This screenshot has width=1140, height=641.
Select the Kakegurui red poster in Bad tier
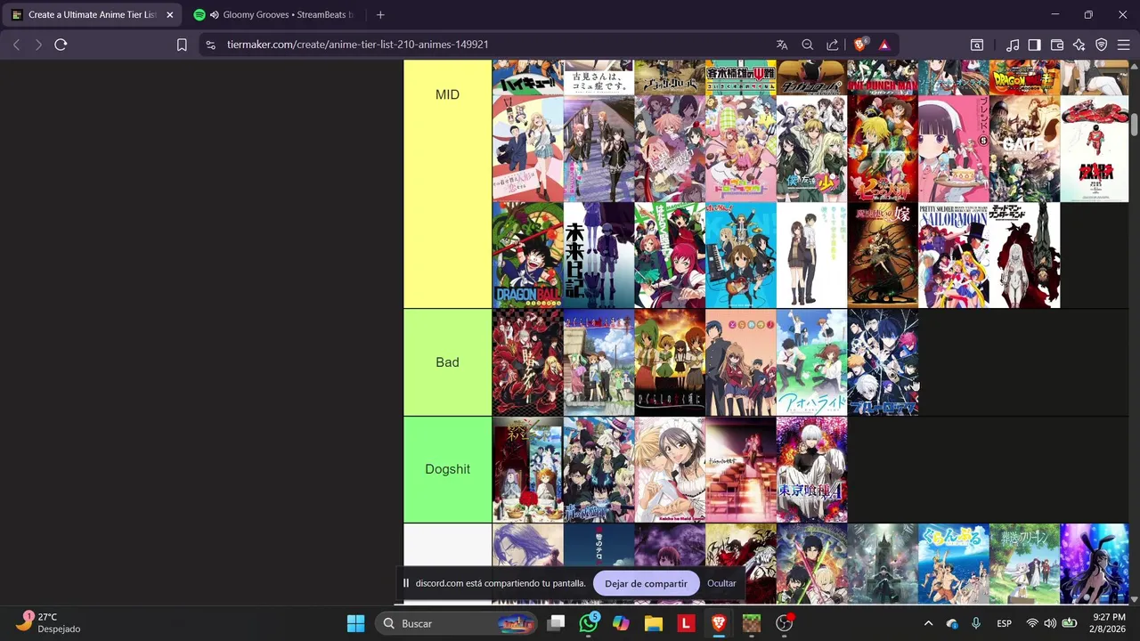click(x=527, y=362)
